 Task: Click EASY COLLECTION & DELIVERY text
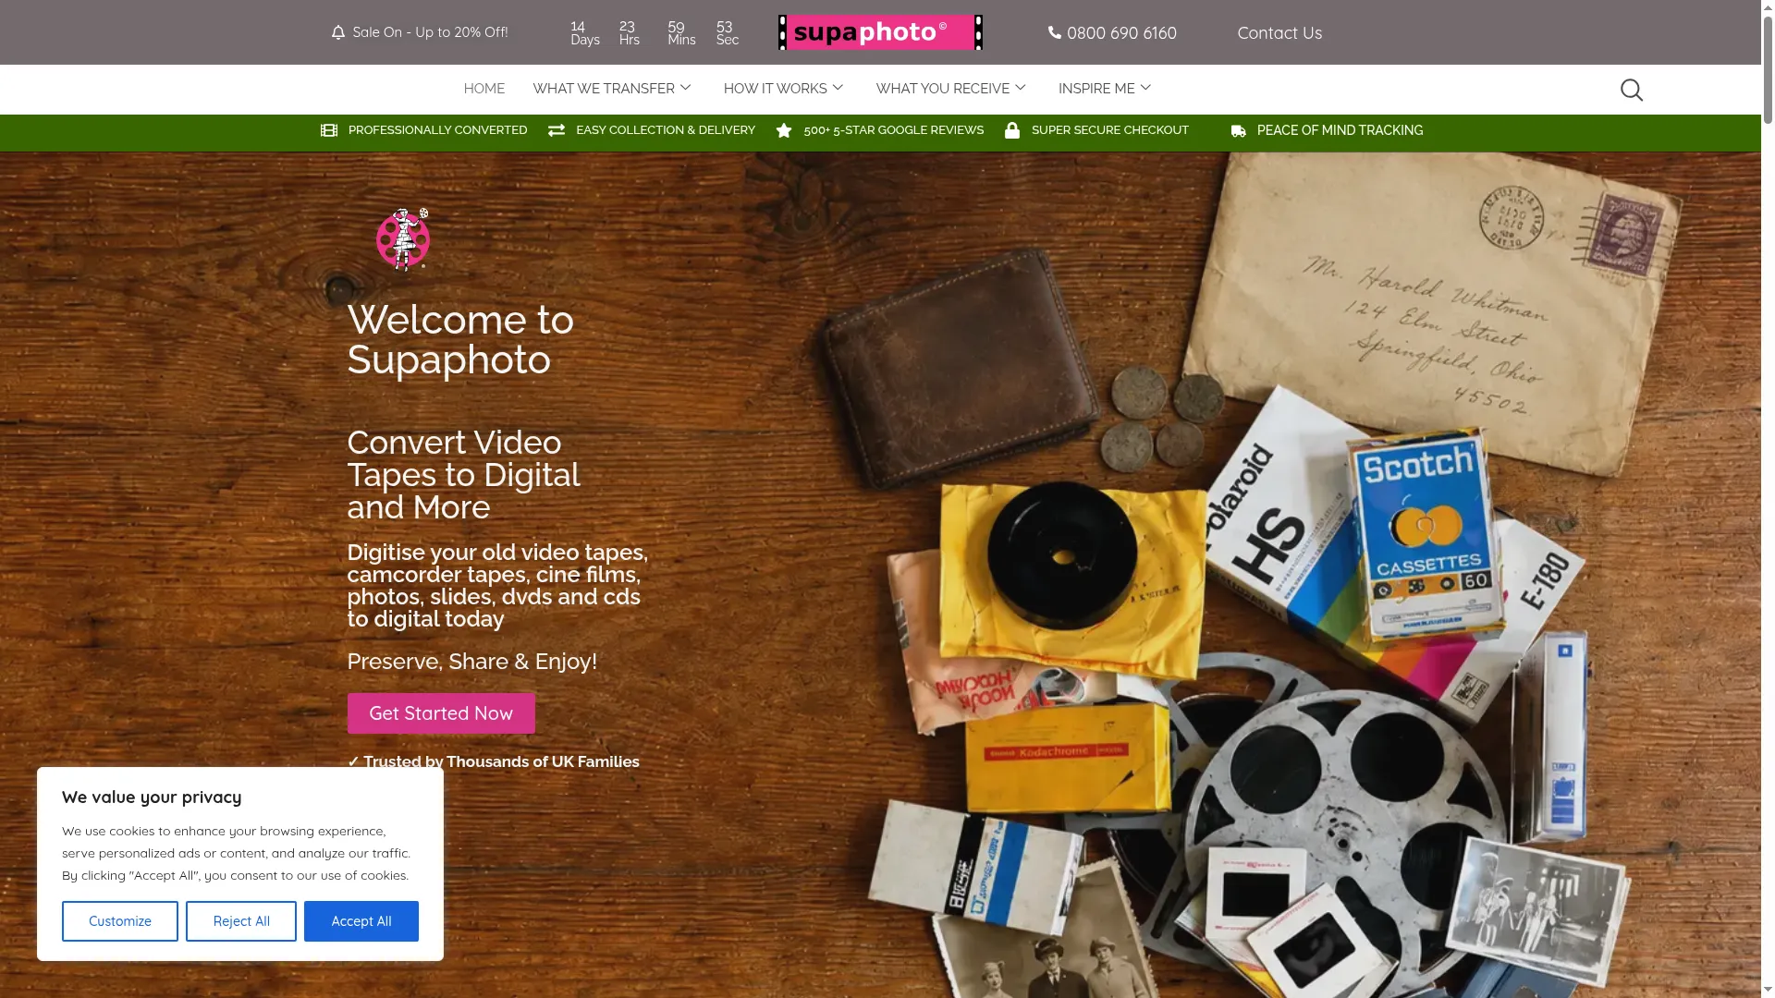[x=666, y=130]
